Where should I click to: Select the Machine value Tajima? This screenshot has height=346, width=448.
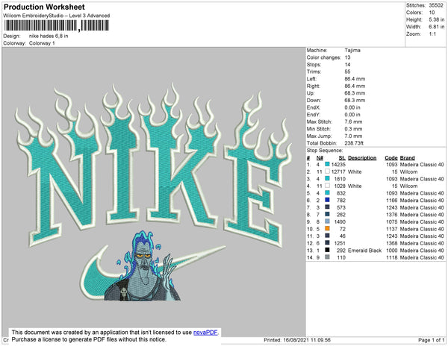coord(352,50)
